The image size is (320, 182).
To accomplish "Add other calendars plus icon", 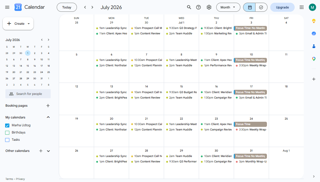I will point(41,151).
